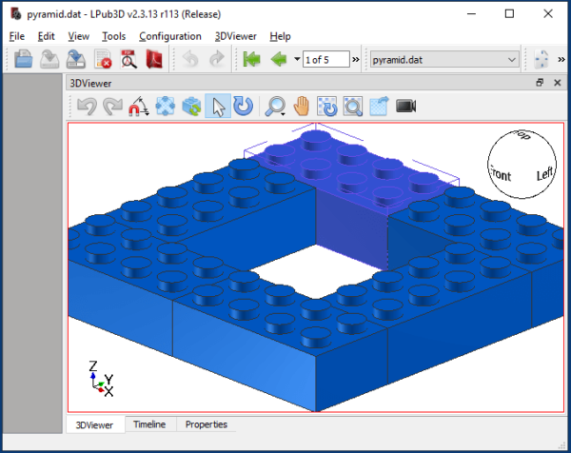
Task: Expand navigation toolbar overflow chevron
Action: pos(356,59)
